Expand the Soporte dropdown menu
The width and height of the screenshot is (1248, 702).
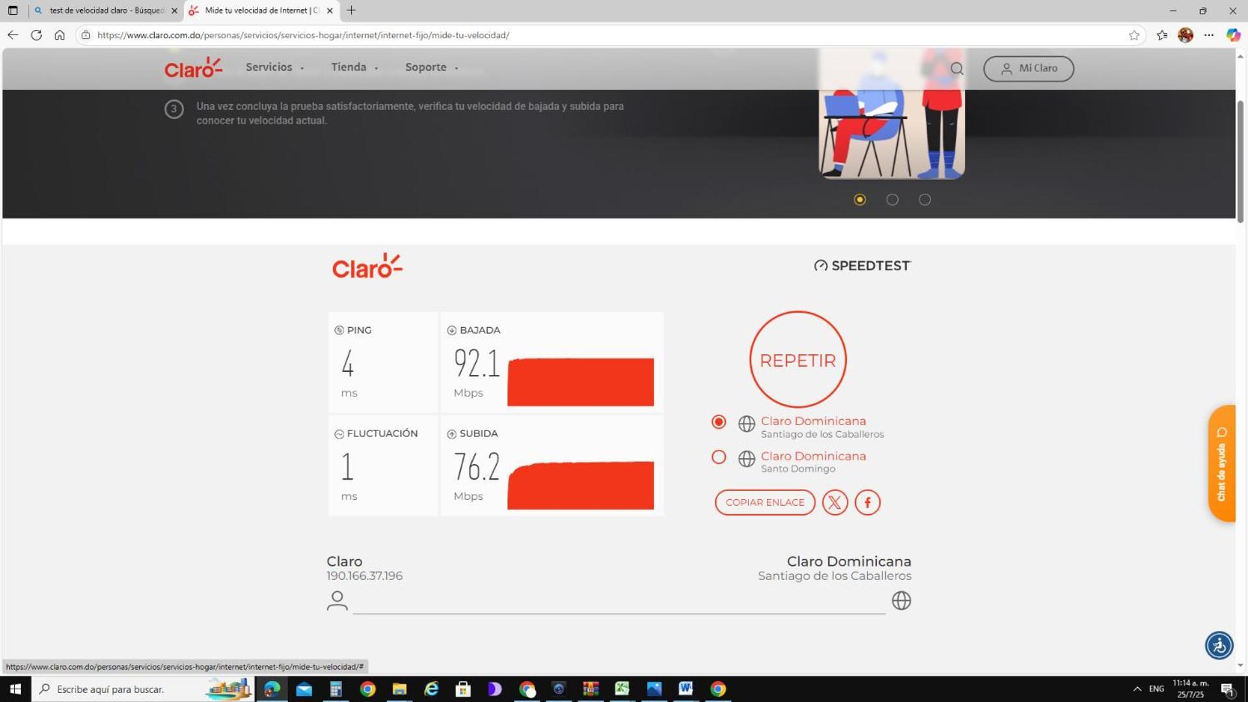[431, 68]
